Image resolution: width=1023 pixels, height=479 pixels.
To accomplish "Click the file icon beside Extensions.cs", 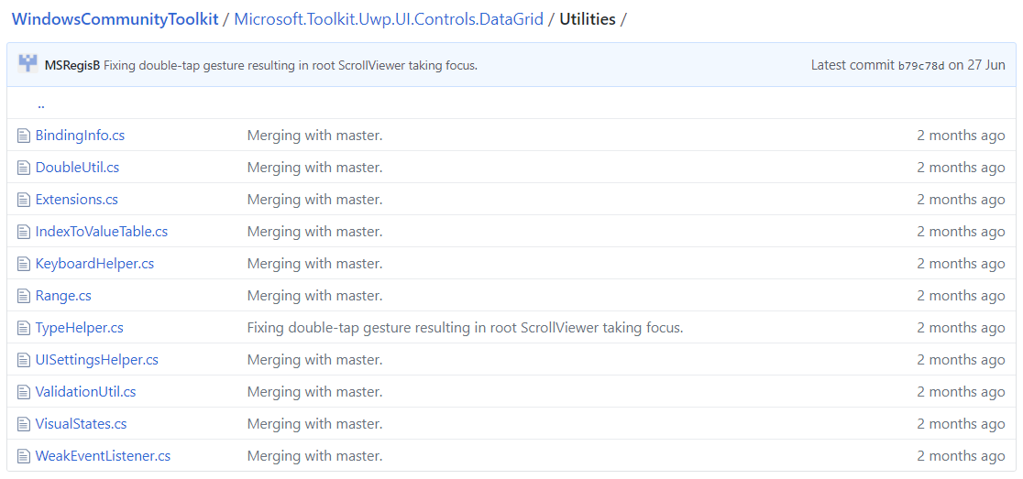I will pos(24,200).
